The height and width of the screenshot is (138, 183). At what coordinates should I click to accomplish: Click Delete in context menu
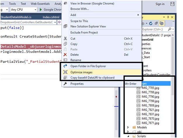(x=74, y=55)
